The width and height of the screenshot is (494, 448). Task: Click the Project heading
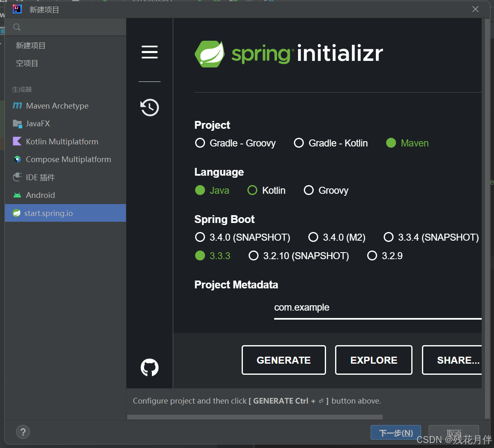coord(212,125)
